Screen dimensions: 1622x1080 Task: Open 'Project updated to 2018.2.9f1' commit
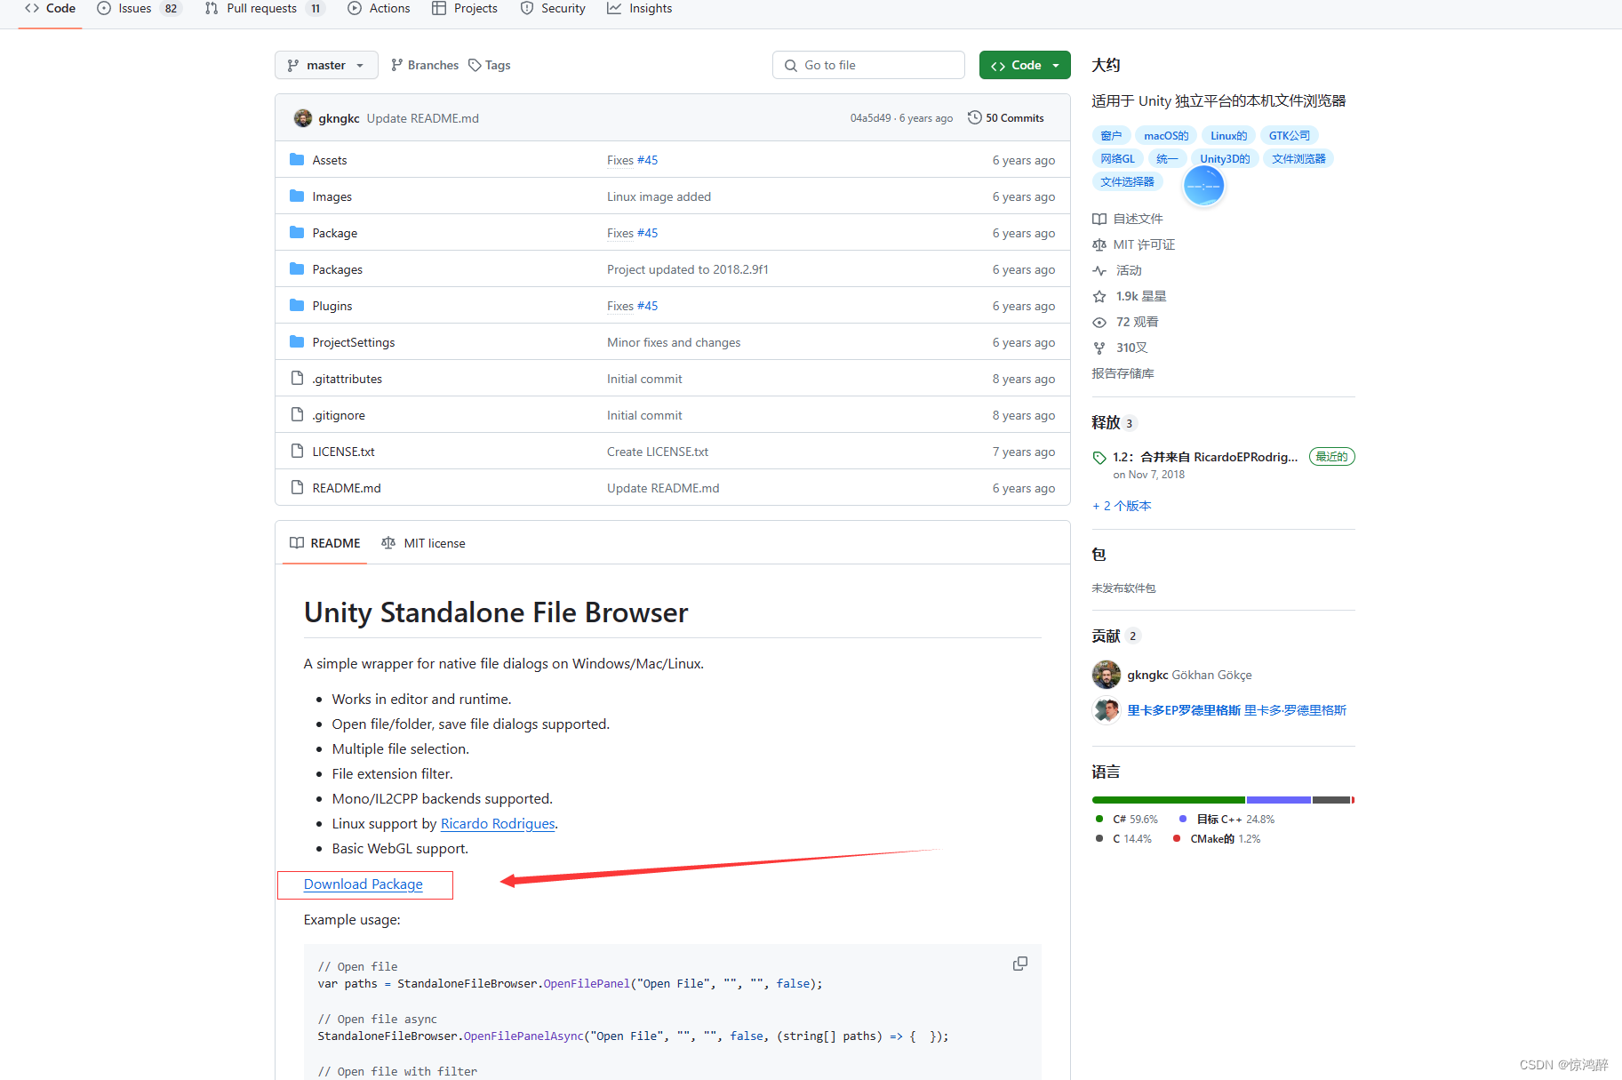coord(688,269)
